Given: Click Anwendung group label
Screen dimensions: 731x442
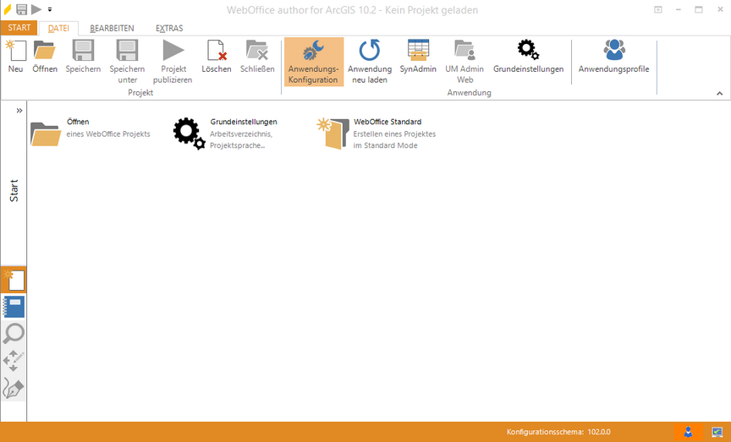Looking at the screenshot, I should click(469, 93).
